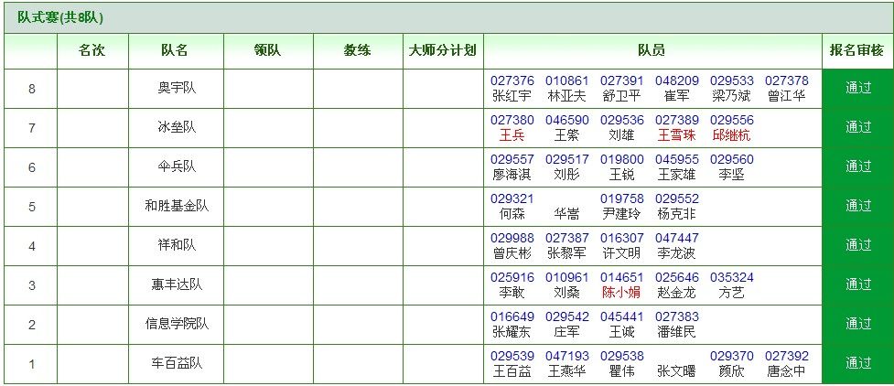Click the 队员 column header
The height and width of the screenshot is (386, 894).
tap(652, 50)
